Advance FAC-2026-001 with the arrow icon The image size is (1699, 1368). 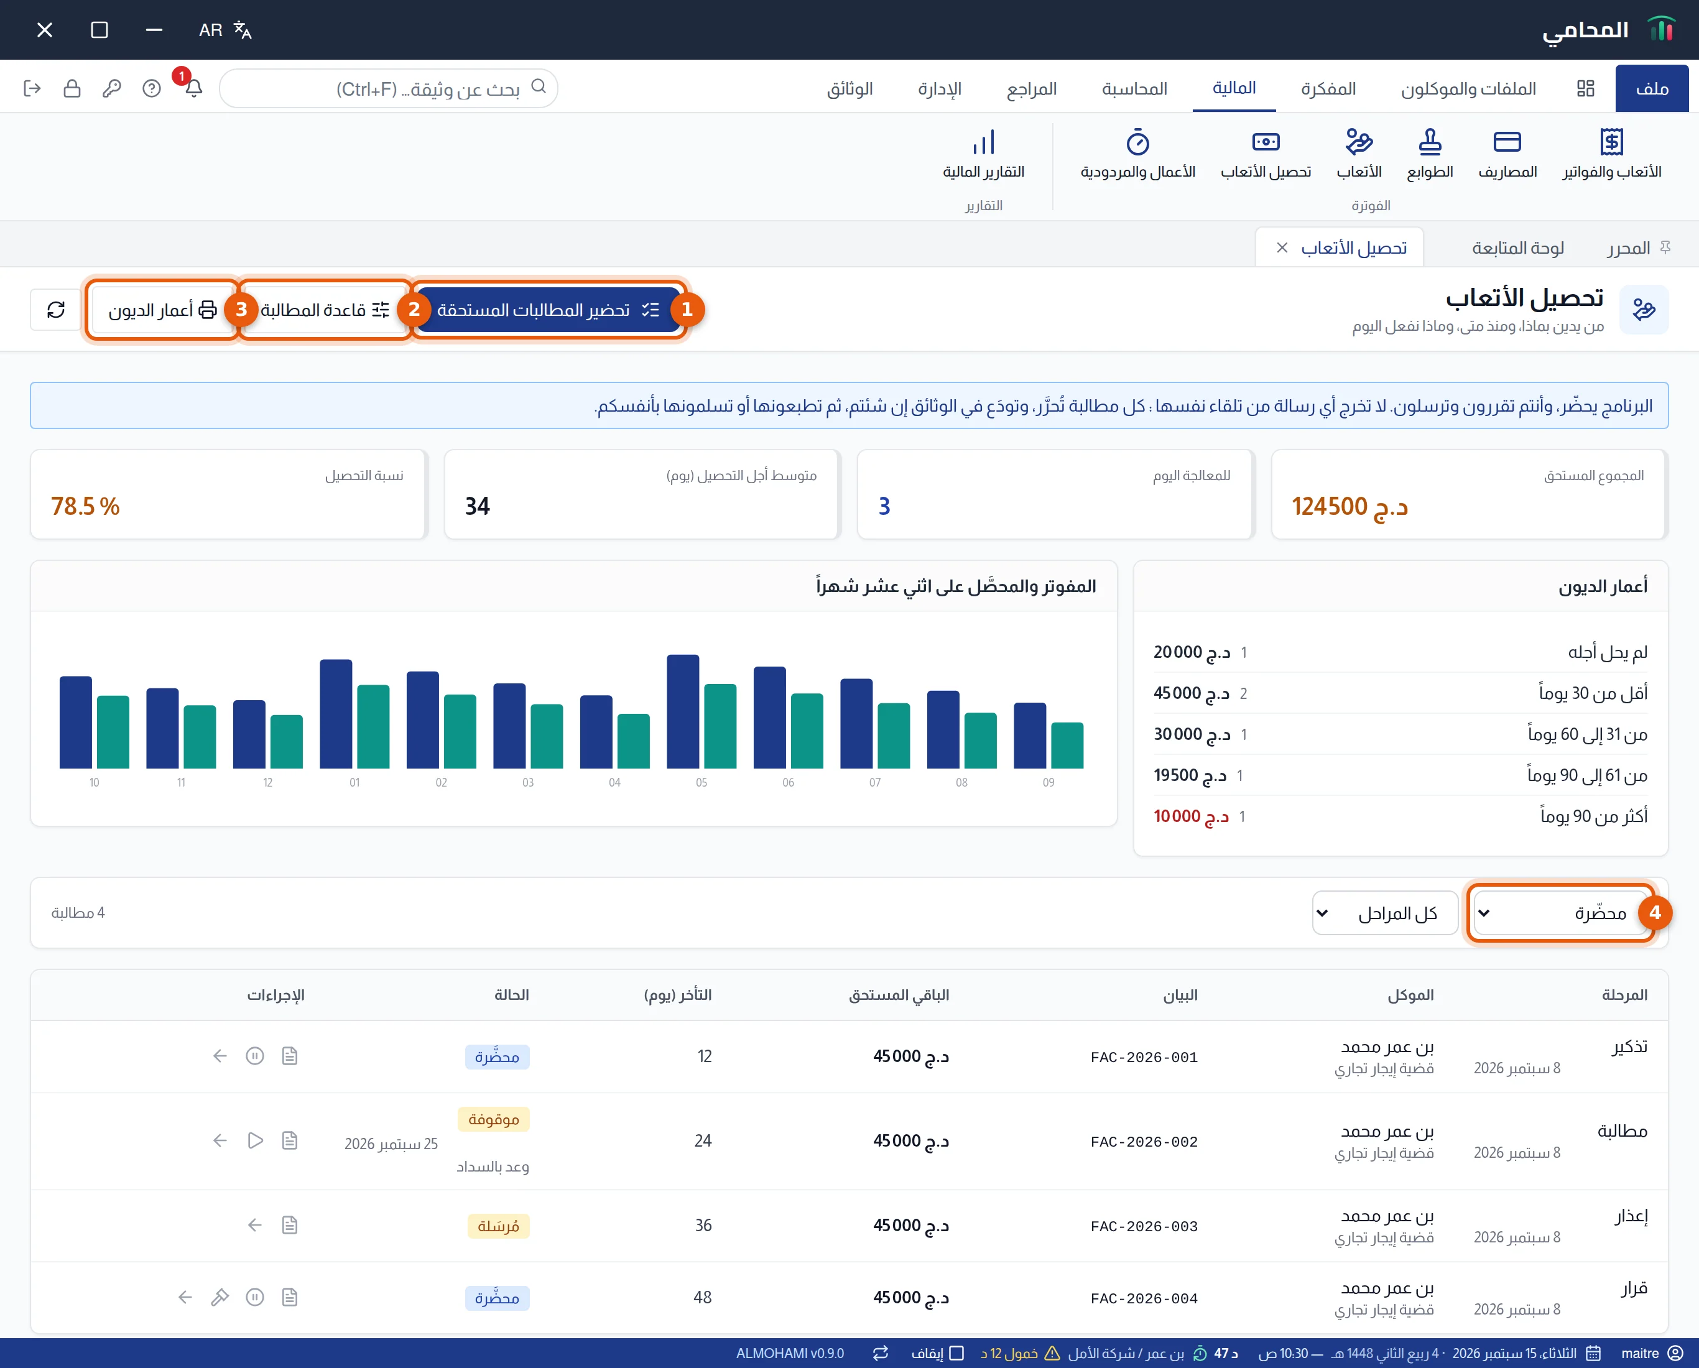coord(220,1056)
